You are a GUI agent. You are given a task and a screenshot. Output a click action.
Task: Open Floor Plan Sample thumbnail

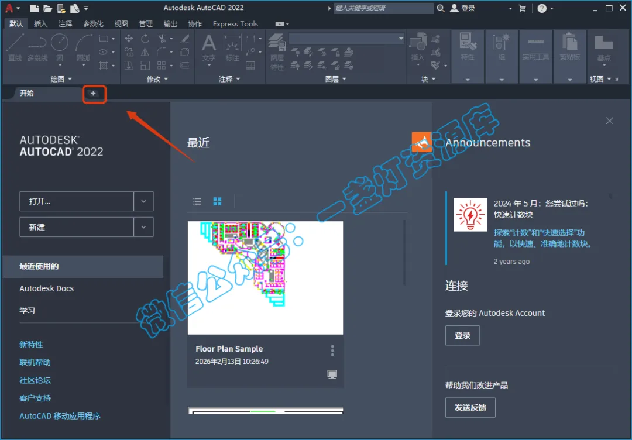pos(265,277)
